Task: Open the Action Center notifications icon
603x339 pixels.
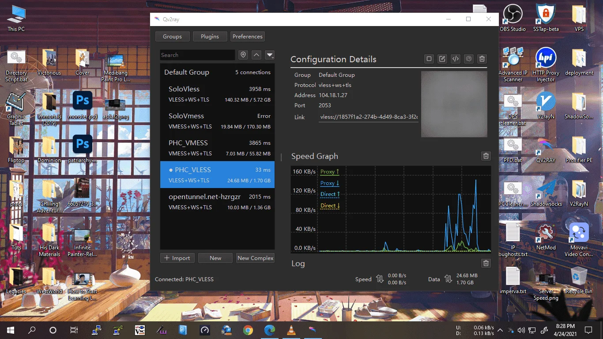Action: click(588, 330)
